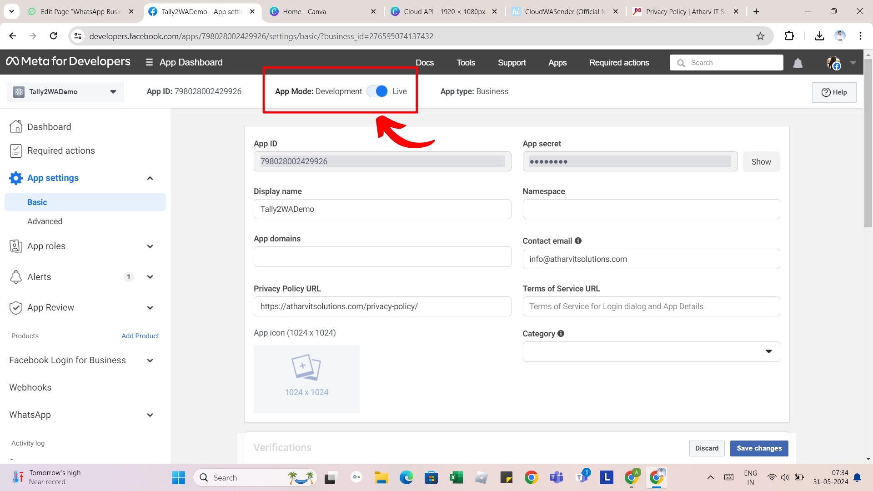Open Webhooks product page

(30, 387)
